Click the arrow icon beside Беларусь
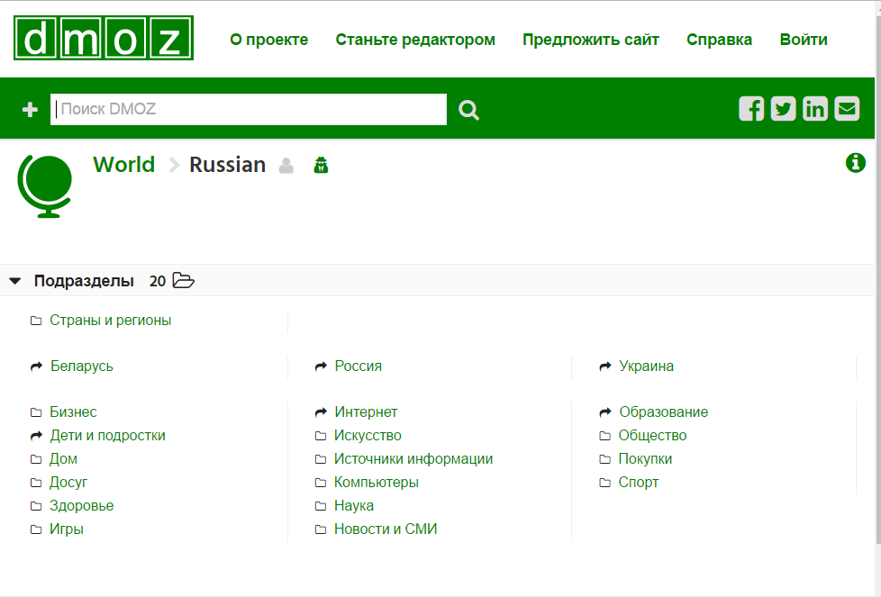Image resolution: width=881 pixels, height=597 pixels. point(37,366)
